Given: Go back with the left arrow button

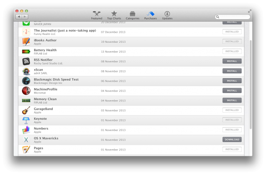Looking at the screenshot, I should [x=19, y=17].
